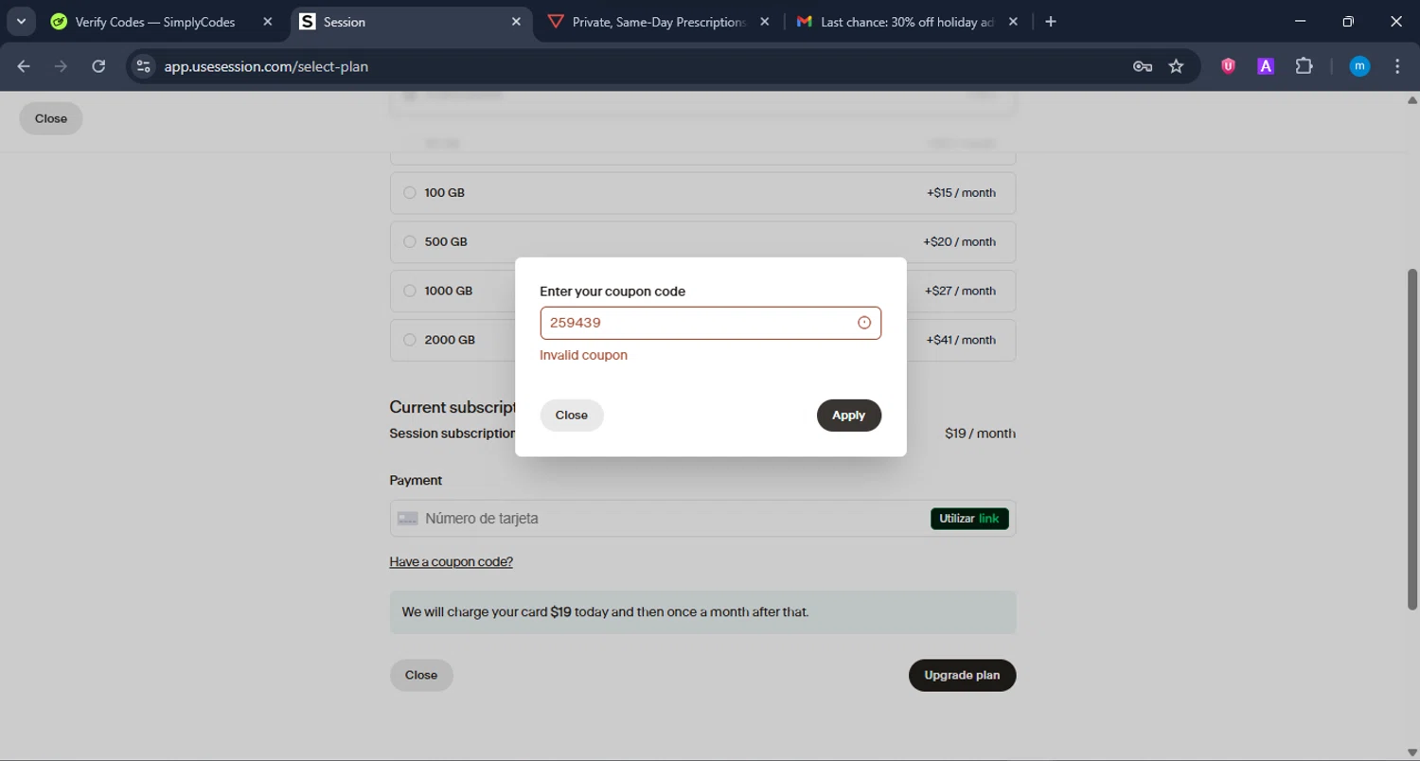Click the credit card icon in payment field

[x=408, y=519]
